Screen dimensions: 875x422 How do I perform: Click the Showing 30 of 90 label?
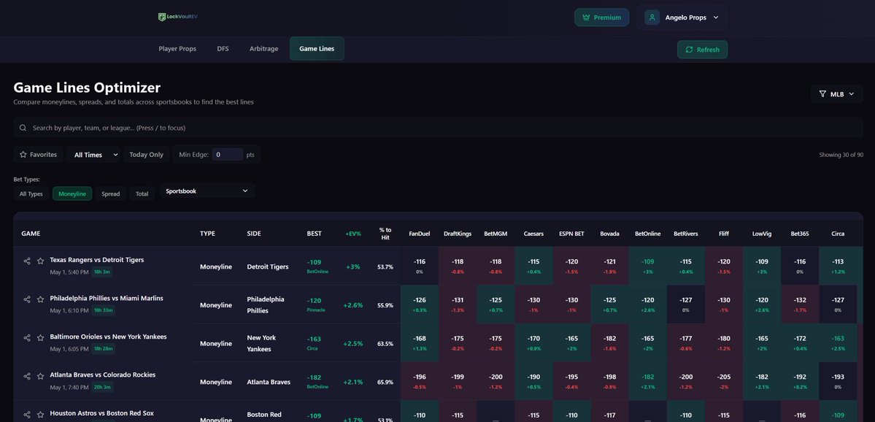click(841, 156)
